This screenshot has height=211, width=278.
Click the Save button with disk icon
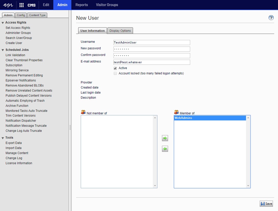266,204
